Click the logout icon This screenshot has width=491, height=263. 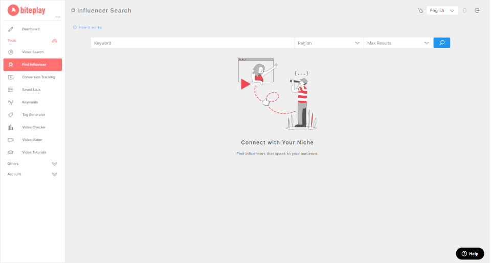(x=477, y=11)
